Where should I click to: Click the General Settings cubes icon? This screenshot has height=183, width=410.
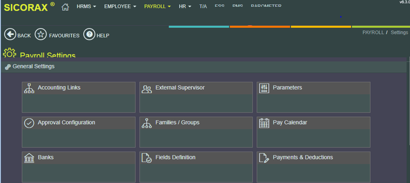(x=8, y=67)
